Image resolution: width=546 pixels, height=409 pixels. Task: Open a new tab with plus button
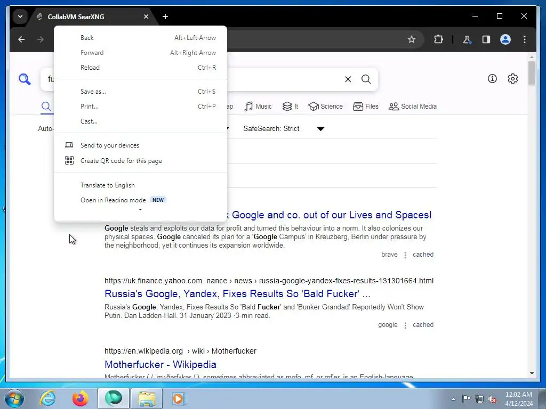click(165, 17)
